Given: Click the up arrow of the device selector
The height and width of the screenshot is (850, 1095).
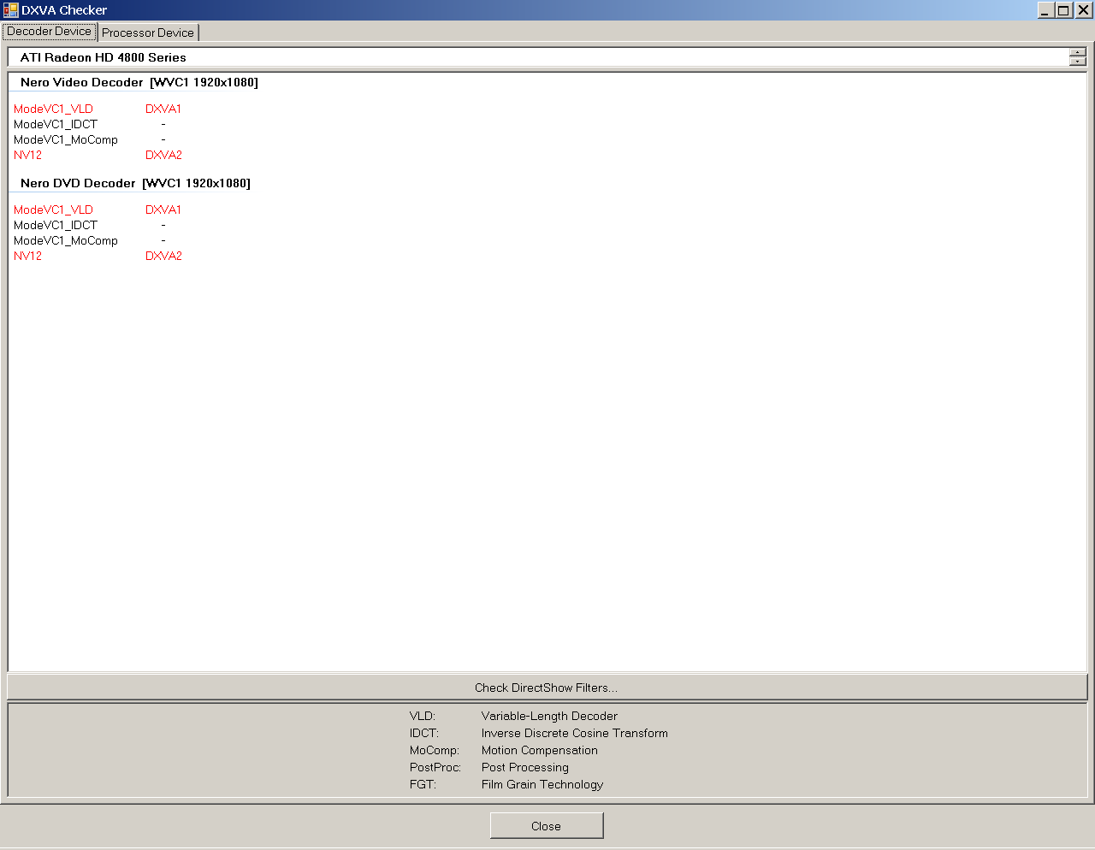Looking at the screenshot, I should (1078, 52).
